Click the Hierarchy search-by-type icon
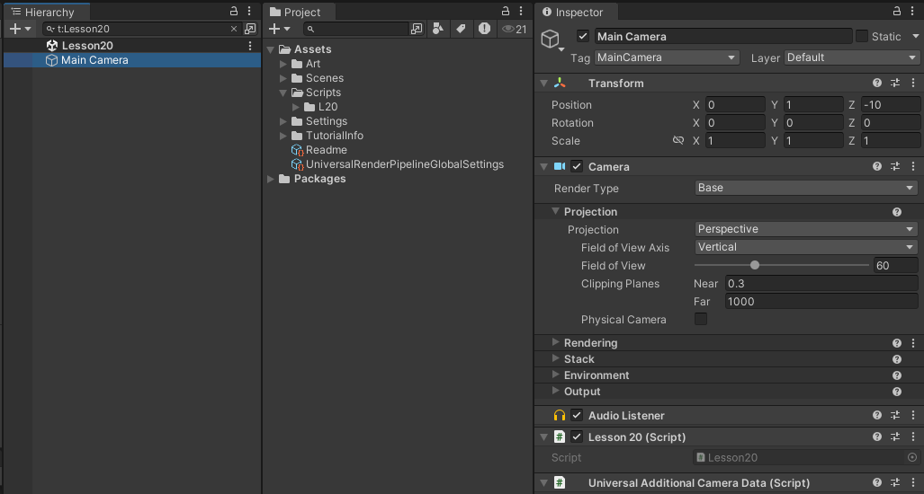The width and height of the screenshot is (924, 494). tap(250, 29)
